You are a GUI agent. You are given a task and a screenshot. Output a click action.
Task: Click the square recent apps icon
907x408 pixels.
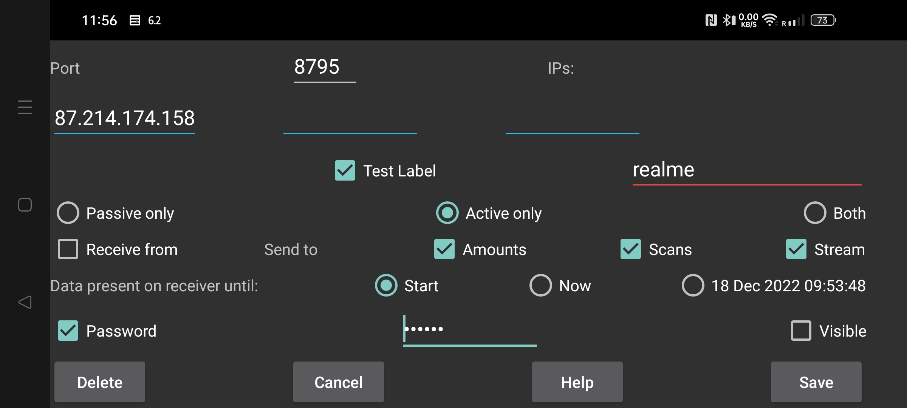pos(25,205)
